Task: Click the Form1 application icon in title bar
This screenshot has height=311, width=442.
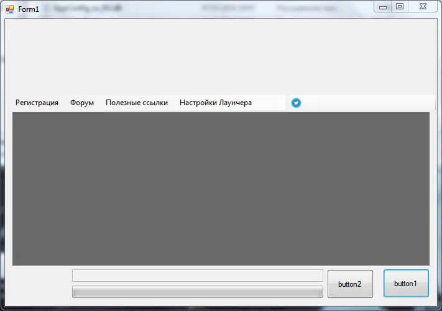Action: tap(10, 9)
